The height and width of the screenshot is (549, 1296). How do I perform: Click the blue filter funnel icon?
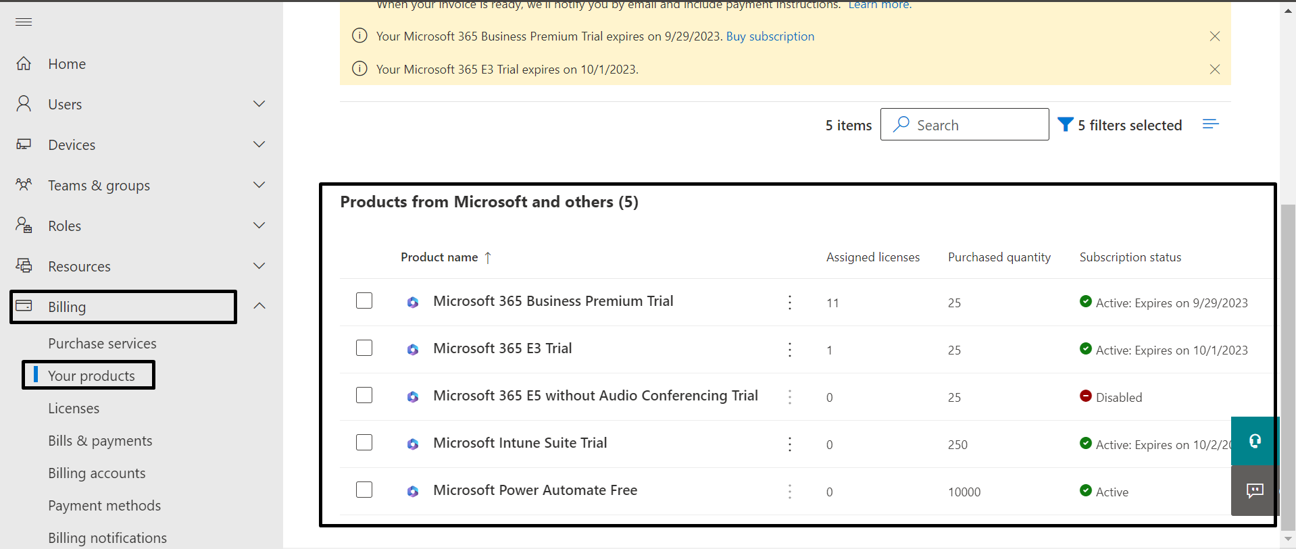click(x=1065, y=124)
